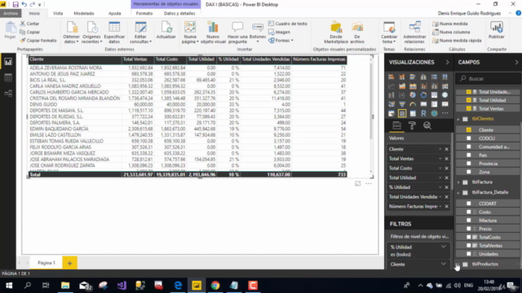Expand the % Utilidad filter card
Image resolution: width=522 pixels, height=293 pixels.
(x=444, y=247)
